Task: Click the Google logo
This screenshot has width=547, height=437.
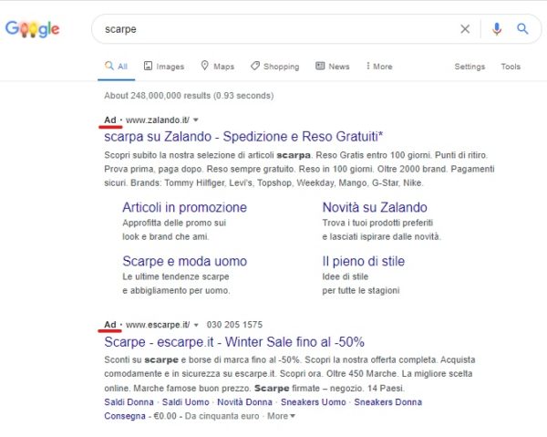Action: coord(32,29)
